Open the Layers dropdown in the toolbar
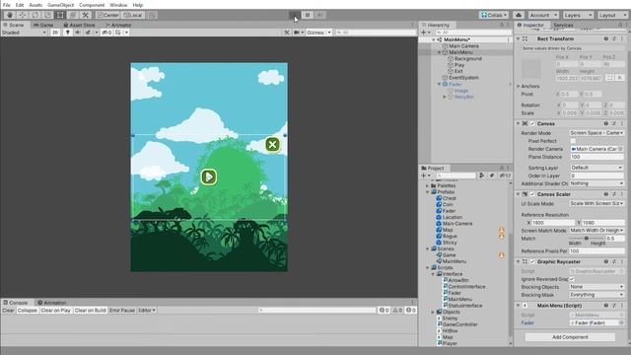631x355 pixels. (x=578, y=15)
